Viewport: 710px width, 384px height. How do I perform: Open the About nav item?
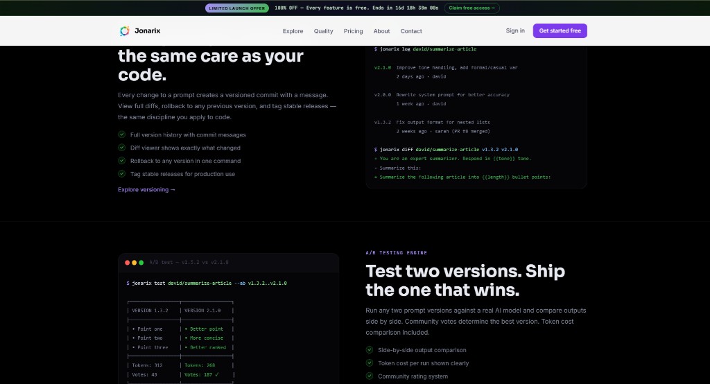[x=382, y=31]
